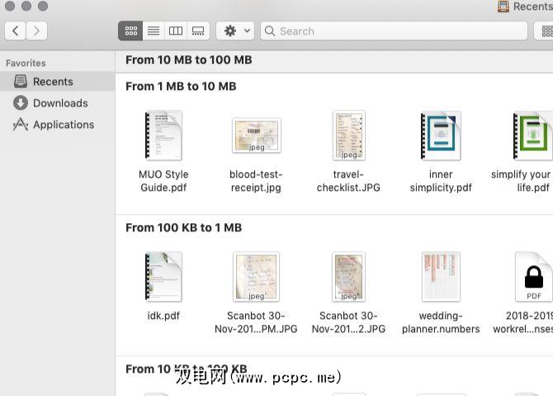Switch to list view
This screenshot has height=396, width=553.
154,31
